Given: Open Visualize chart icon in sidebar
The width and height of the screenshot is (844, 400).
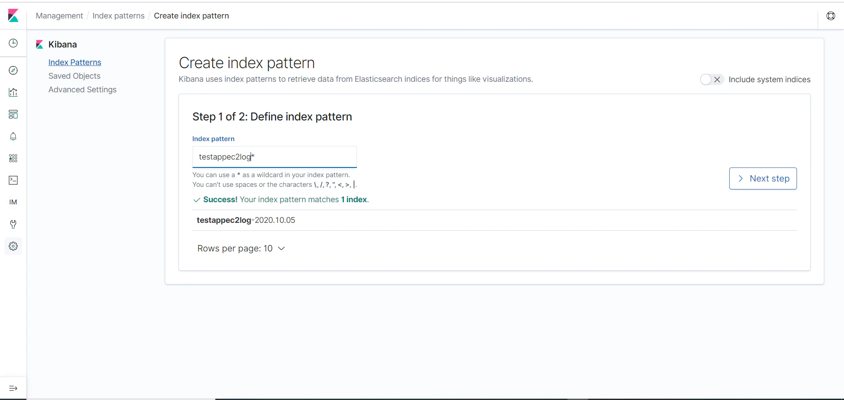Looking at the screenshot, I should click(13, 92).
